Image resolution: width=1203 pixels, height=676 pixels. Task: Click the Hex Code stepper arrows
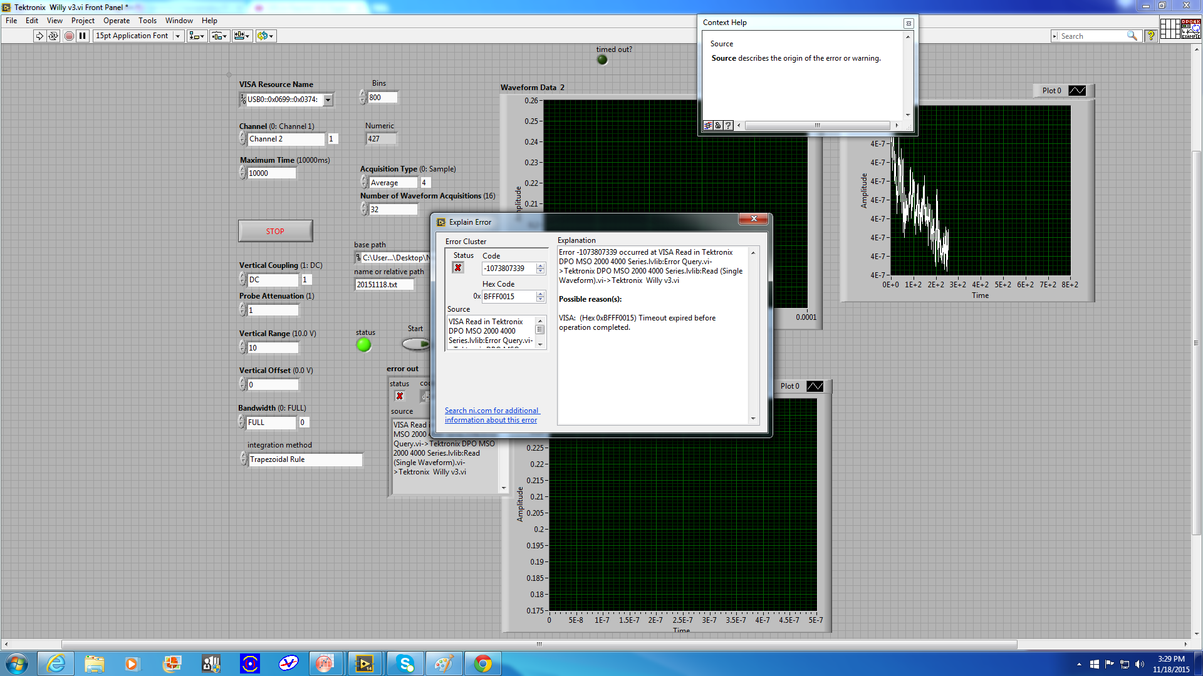(541, 297)
